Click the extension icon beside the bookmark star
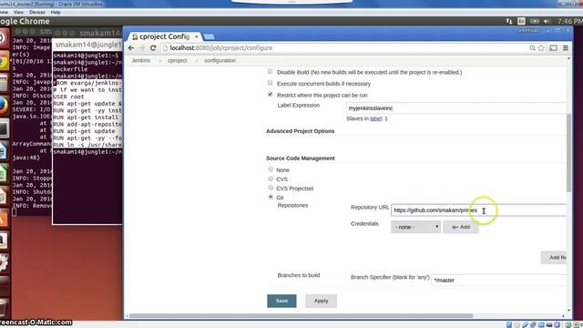583x328 pixels. tap(553, 48)
